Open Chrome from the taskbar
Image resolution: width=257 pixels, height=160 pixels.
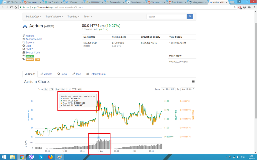[x=22, y=157]
